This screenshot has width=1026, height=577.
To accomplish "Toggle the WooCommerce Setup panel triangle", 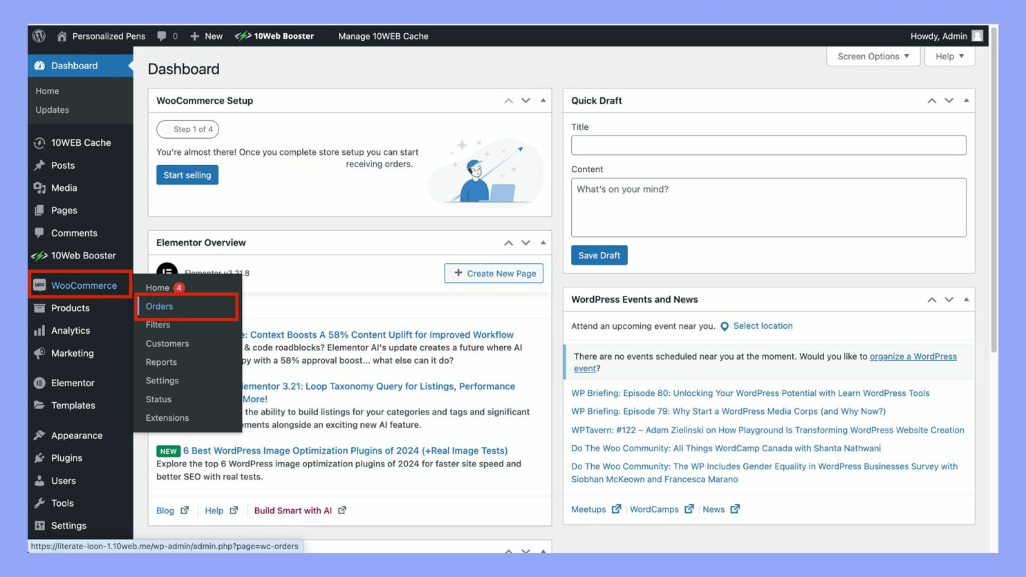I will click(543, 100).
